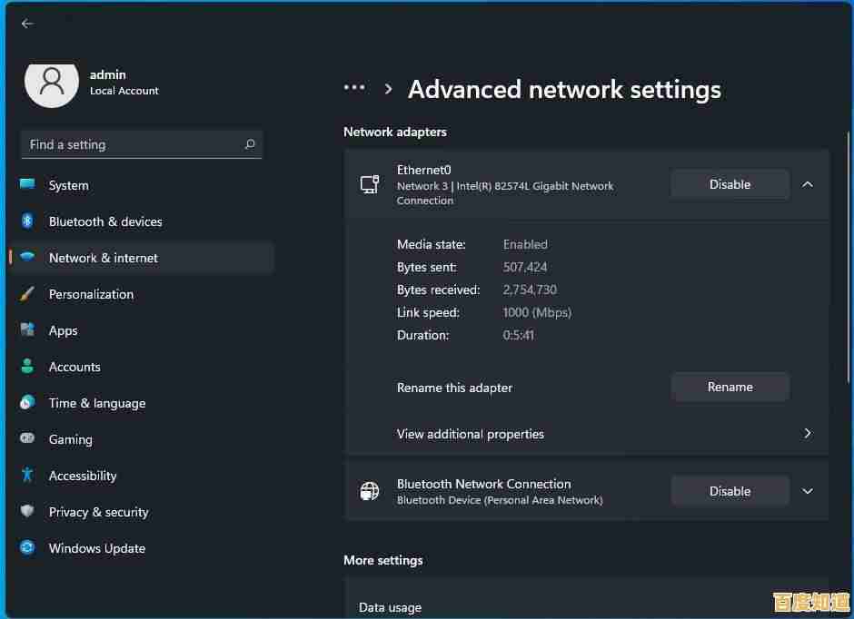
Task: Click the Windows Update sidebar icon
Action: coord(28,548)
